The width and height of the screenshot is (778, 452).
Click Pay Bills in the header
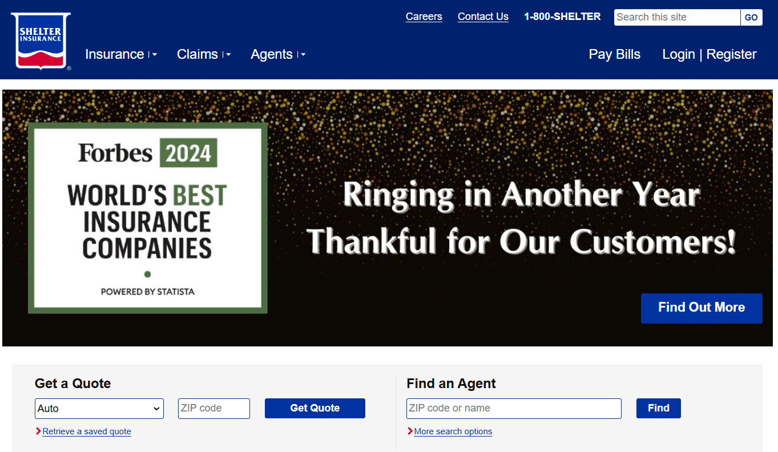[x=614, y=54]
